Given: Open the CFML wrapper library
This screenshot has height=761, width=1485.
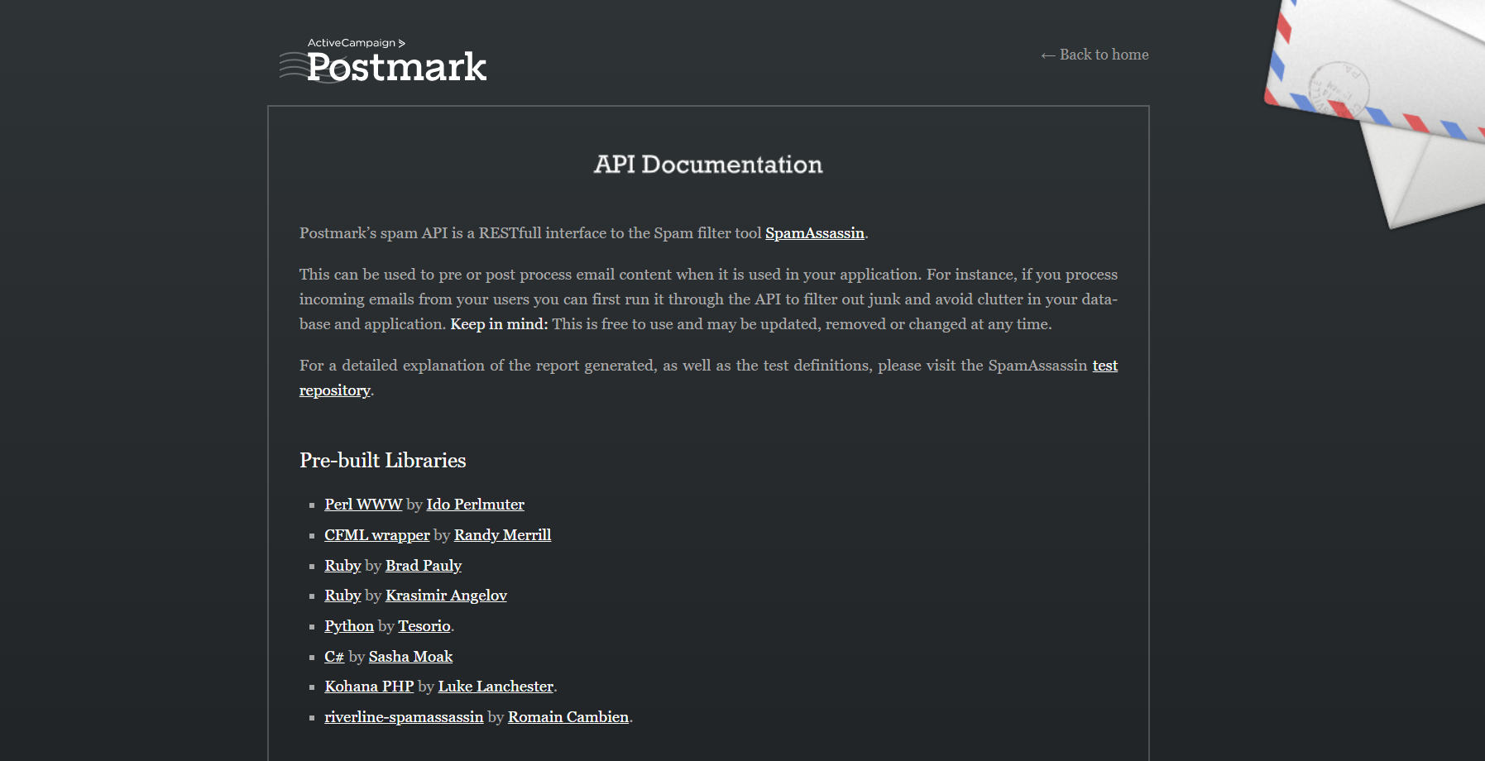Looking at the screenshot, I should click(376, 535).
